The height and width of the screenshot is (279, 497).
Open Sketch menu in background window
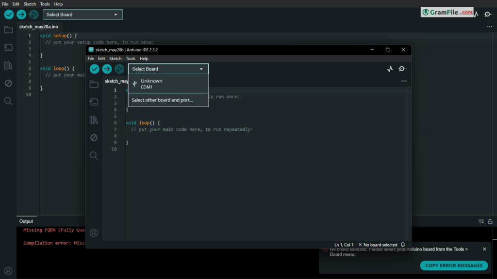click(30, 4)
